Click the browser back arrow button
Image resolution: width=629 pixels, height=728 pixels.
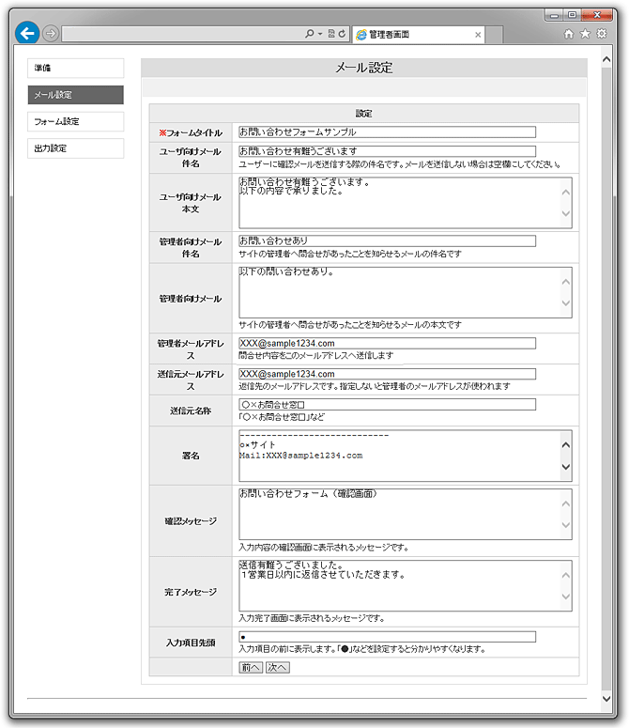(27, 33)
